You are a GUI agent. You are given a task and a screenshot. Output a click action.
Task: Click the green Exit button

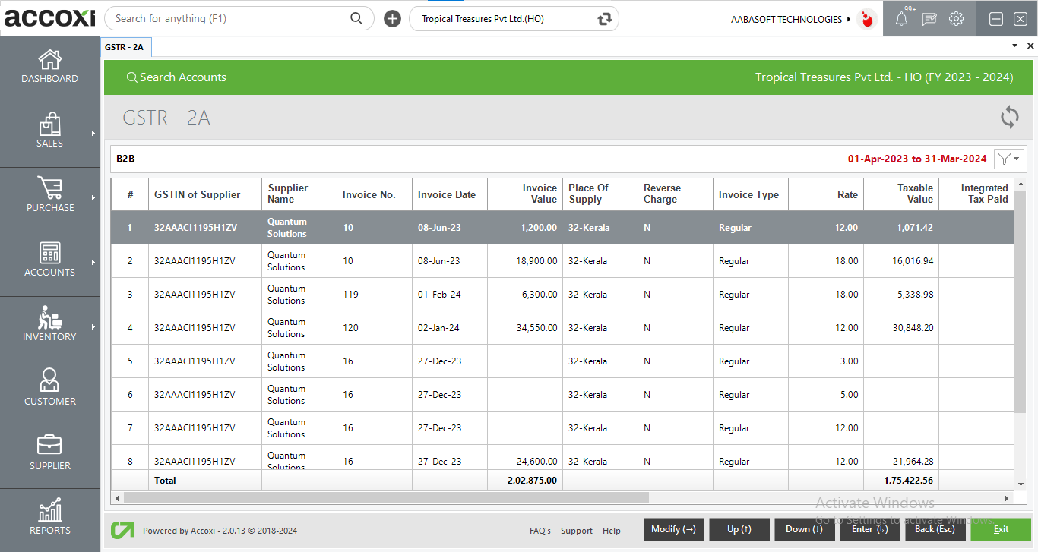1000,529
